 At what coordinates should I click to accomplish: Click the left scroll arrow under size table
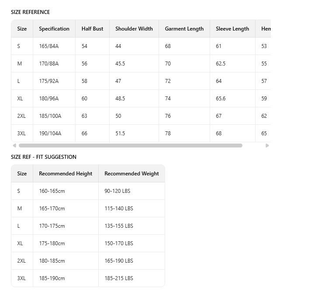[x=14, y=146]
